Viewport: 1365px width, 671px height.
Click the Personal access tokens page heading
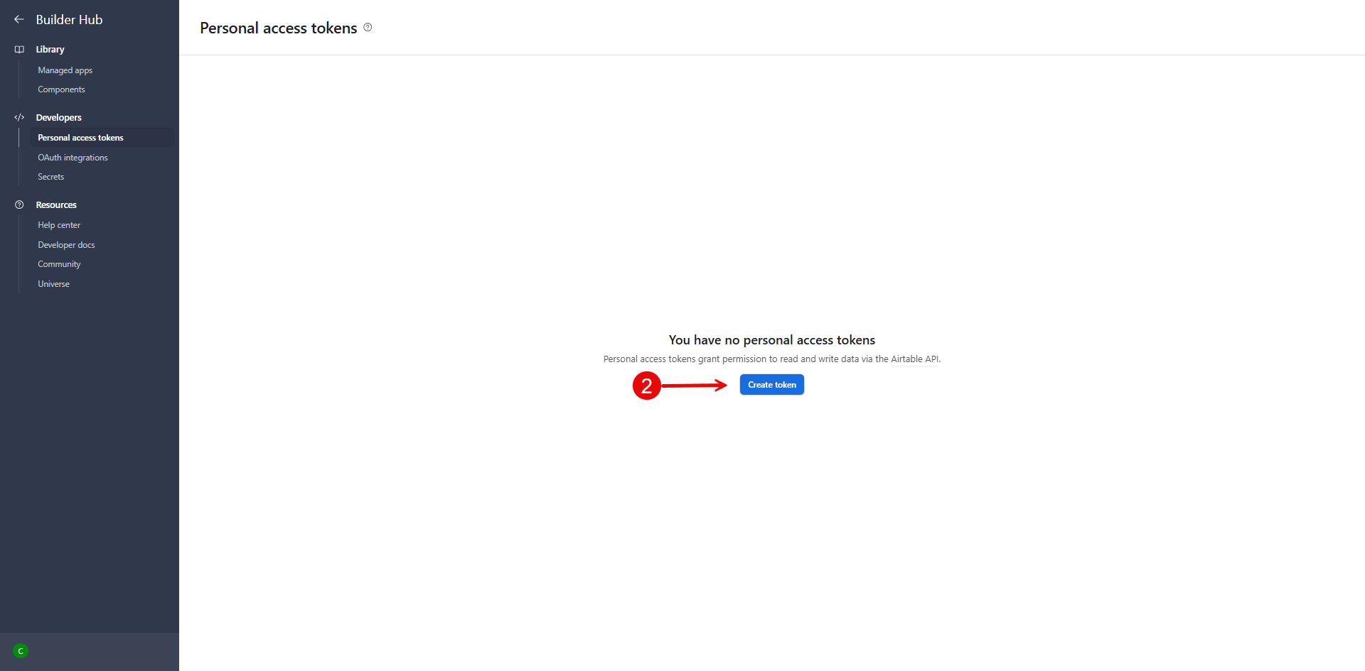pos(278,28)
